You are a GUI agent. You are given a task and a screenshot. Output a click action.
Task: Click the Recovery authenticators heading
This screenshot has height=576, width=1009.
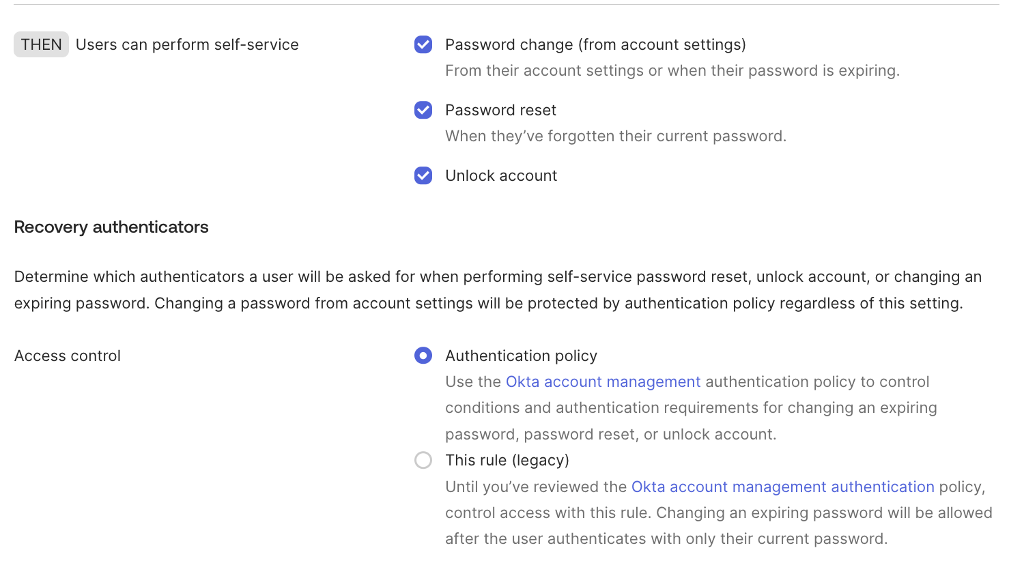111,227
